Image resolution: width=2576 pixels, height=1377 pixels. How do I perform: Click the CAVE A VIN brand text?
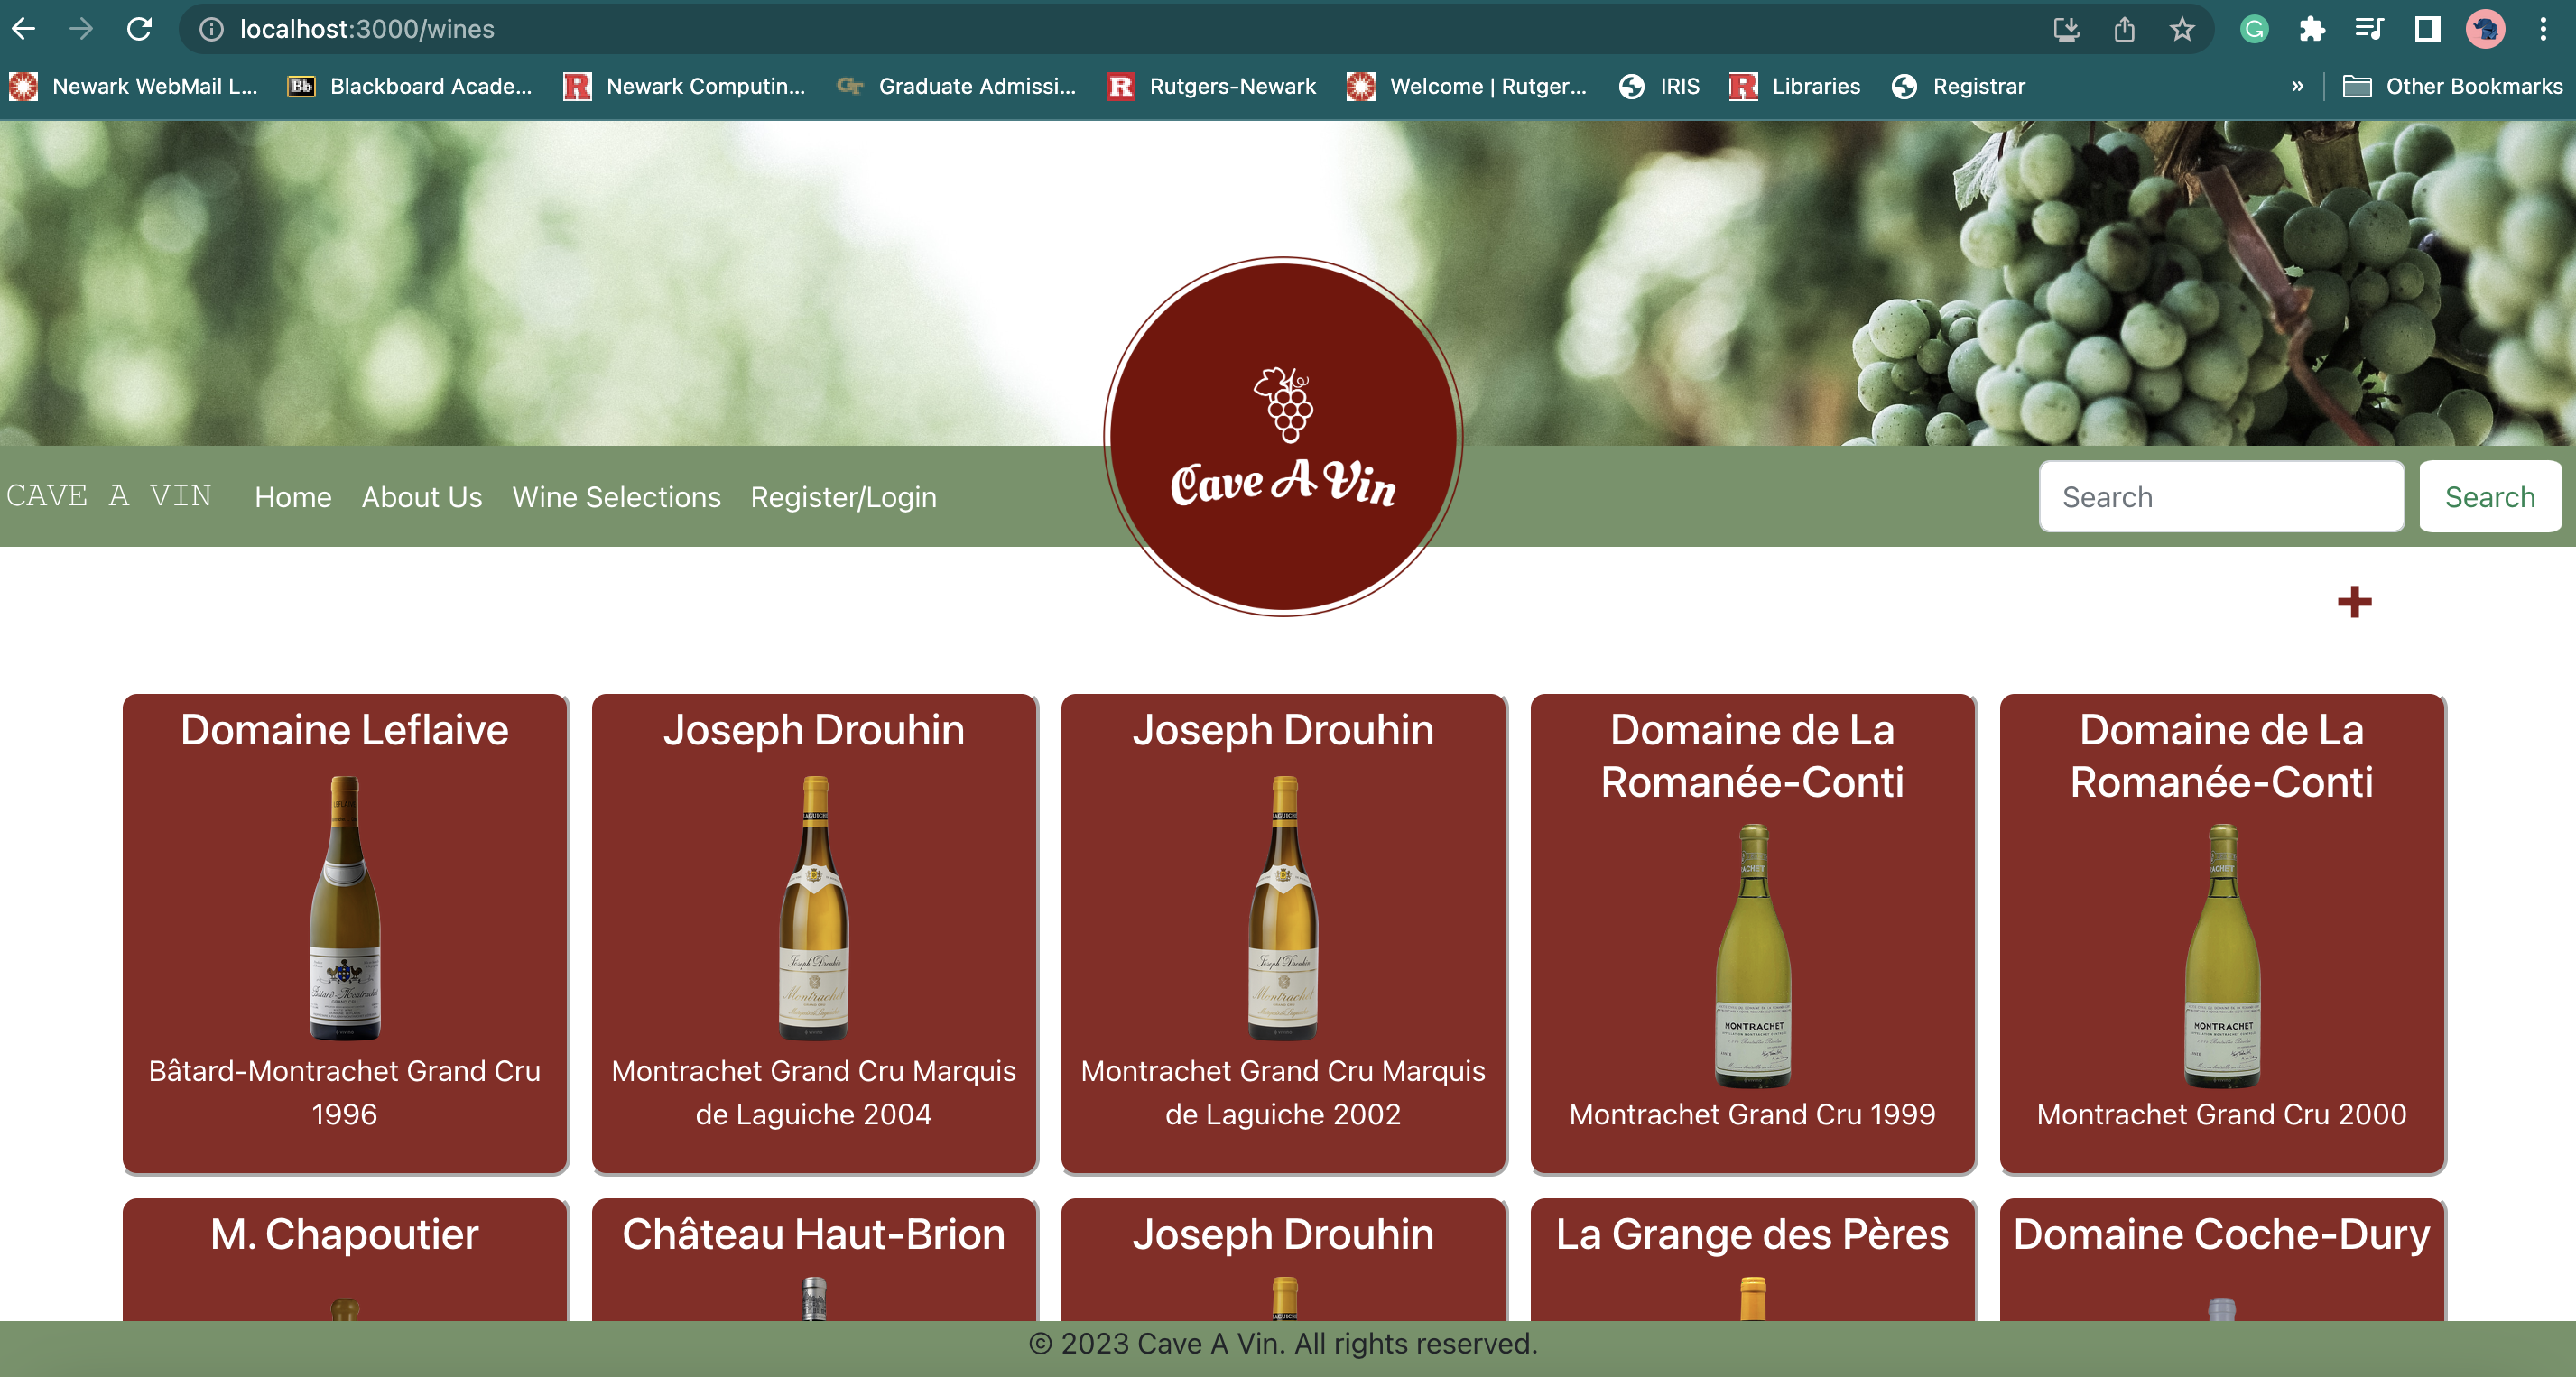109,495
